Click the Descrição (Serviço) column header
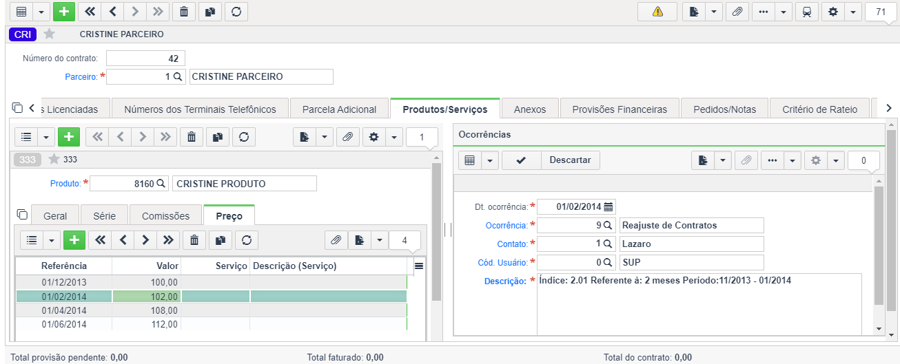This screenshot has height=364, width=900. coord(329,266)
